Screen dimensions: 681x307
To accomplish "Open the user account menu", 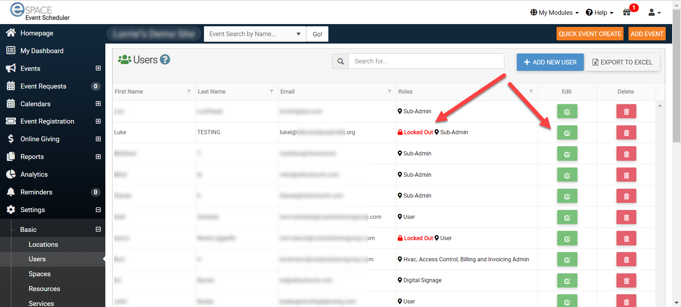I will point(654,13).
